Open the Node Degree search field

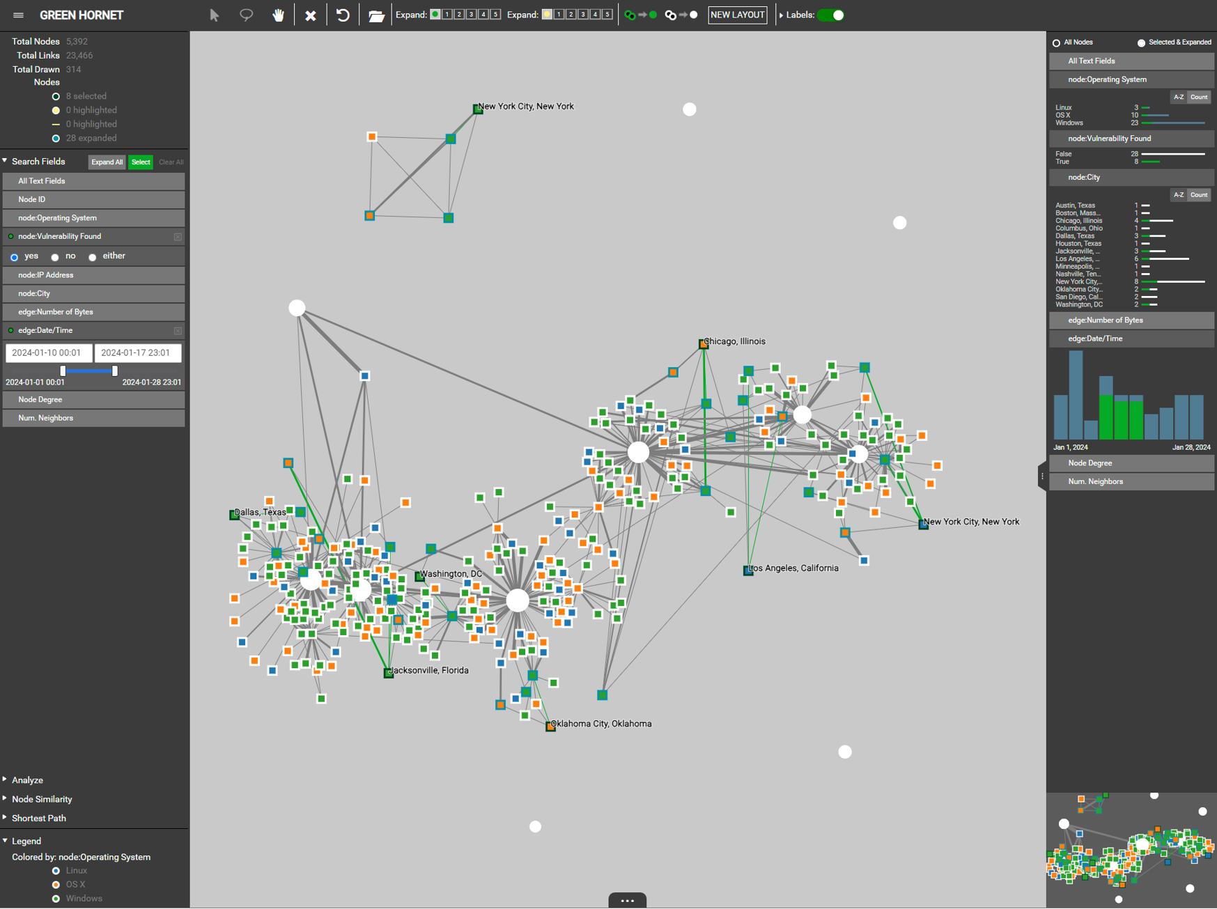point(93,400)
